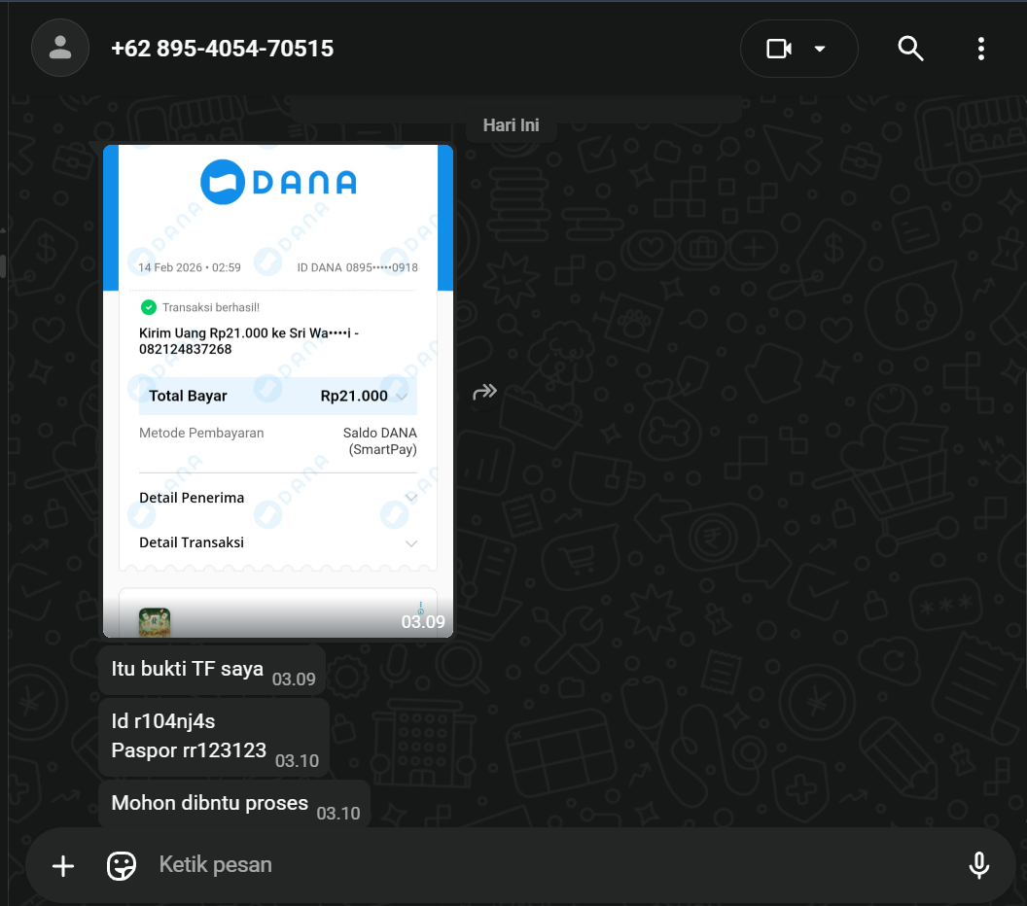
Task: Open the attach menu plus icon
Action: [63, 865]
